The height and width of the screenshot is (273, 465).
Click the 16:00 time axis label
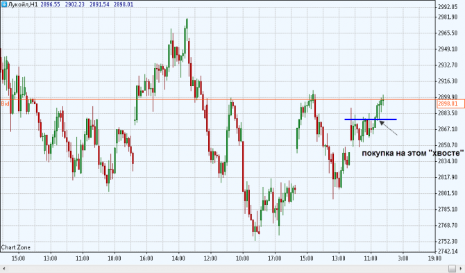146,258
